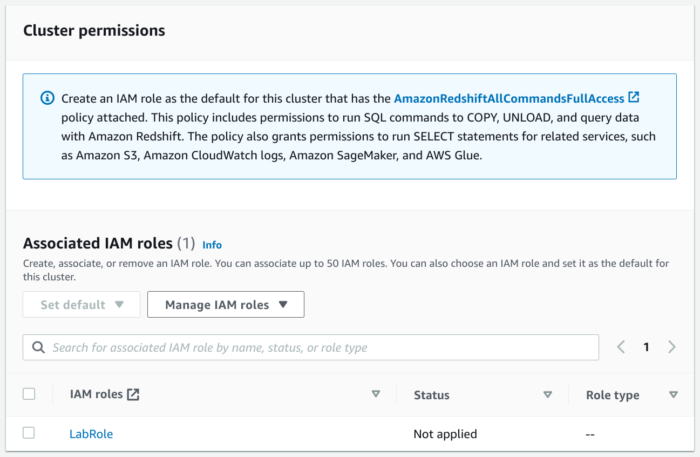Click the external link icon beside IAM roles header
The height and width of the screenshot is (457, 700).
point(133,394)
